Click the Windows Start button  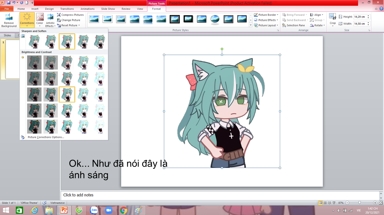[x=6, y=210]
